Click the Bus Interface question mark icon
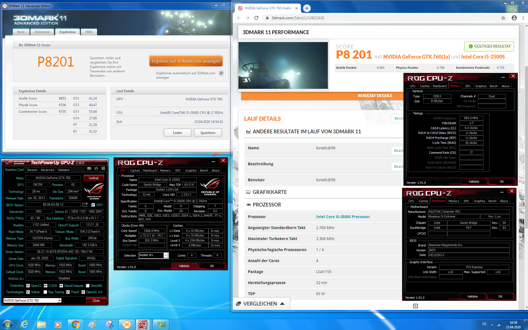The height and width of the screenshot is (330, 528). pyautogui.click(x=103, y=218)
